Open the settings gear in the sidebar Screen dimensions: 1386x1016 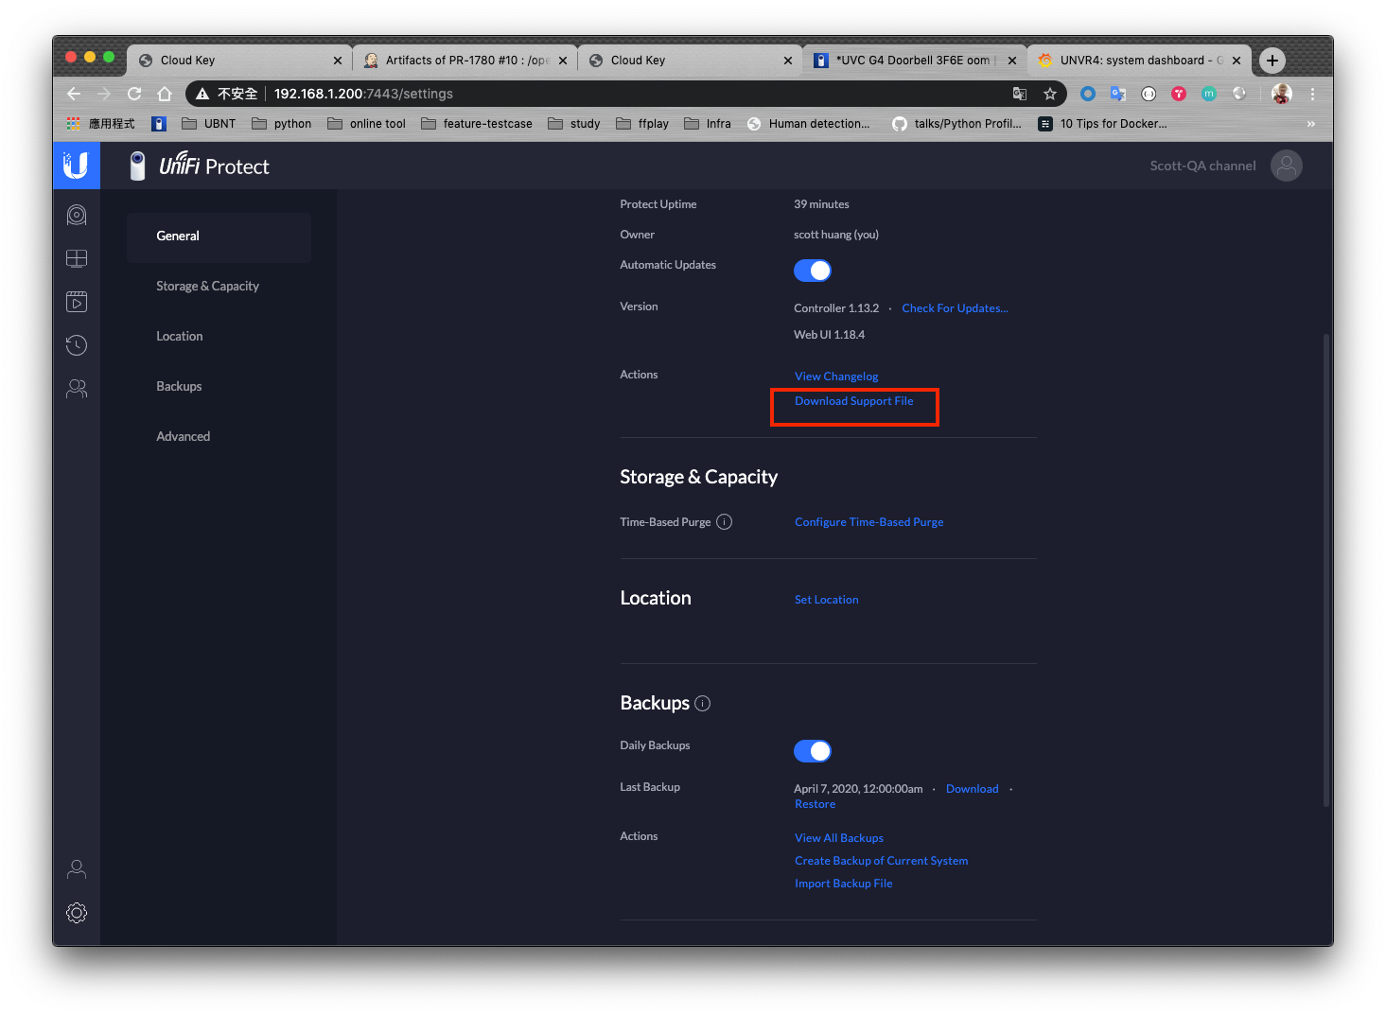77,913
